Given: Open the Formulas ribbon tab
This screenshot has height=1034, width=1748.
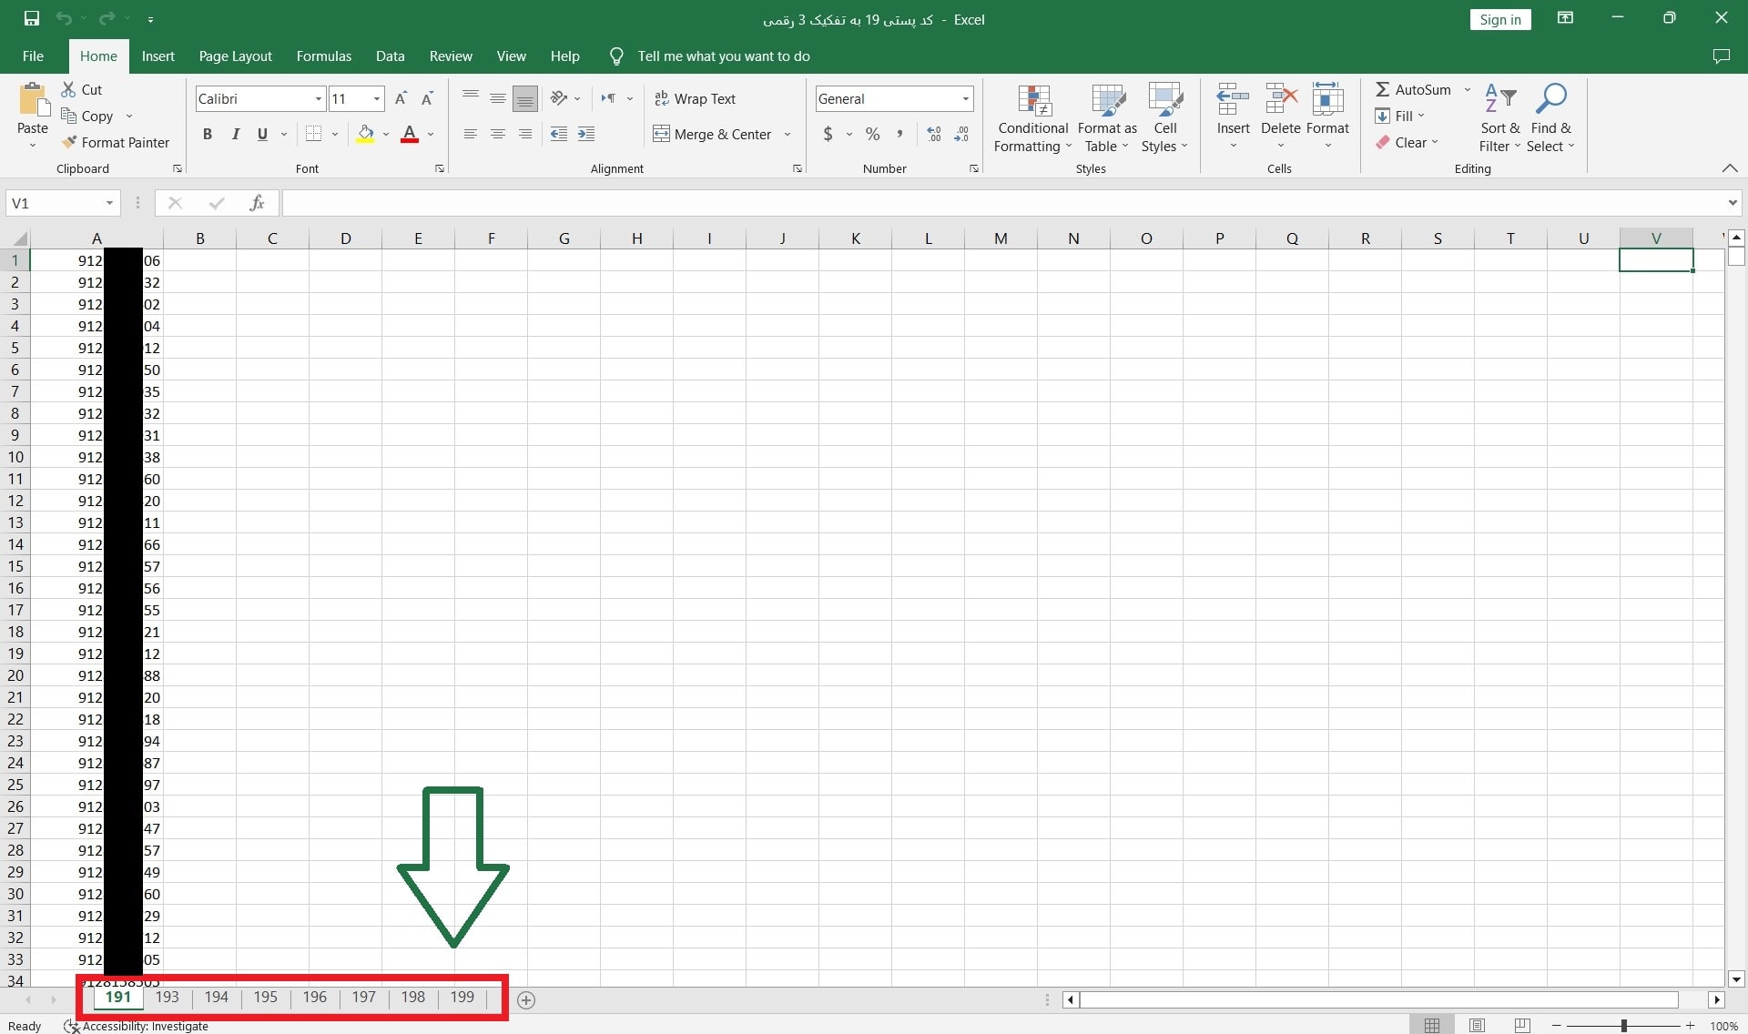Looking at the screenshot, I should [x=323, y=56].
